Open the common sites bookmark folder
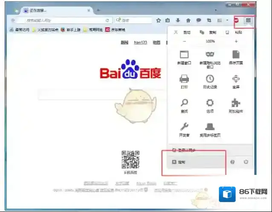The width and height of the screenshot is (272, 212). coord(93,30)
